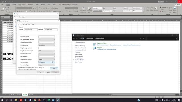This screenshot has width=182, height=102.
Task: Switch to Currency tab in Customize Format
Action: point(25,24)
